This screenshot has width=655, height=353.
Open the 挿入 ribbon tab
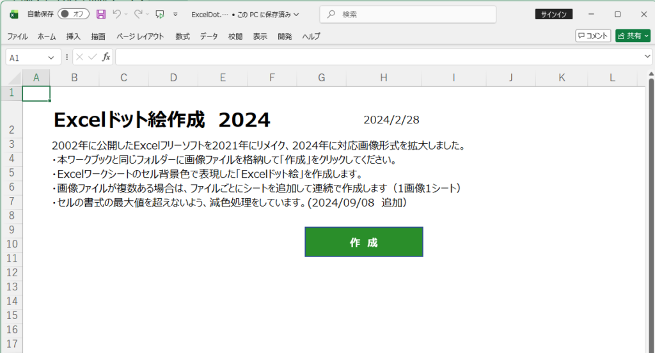pyautogui.click(x=74, y=36)
